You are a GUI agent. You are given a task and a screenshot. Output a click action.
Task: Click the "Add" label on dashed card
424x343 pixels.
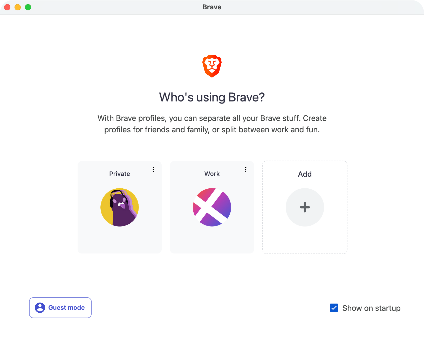(305, 174)
